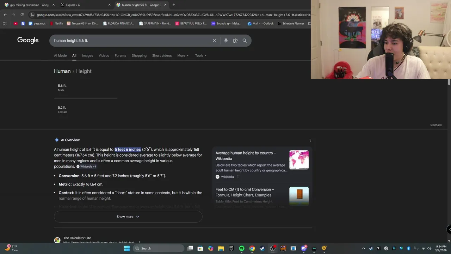Viewport: 451px width, 254px height.
Task: Open the Videos results tab
Action: click(104, 55)
